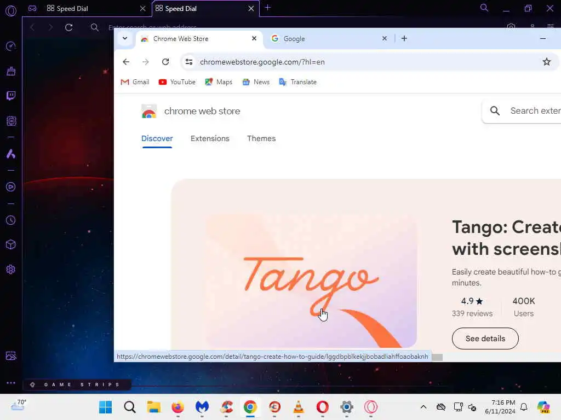Image resolution: width=561 pixels, height=420 pixels.
Task: Click 339 reviews text for Tango
Action: click(472, 313)
